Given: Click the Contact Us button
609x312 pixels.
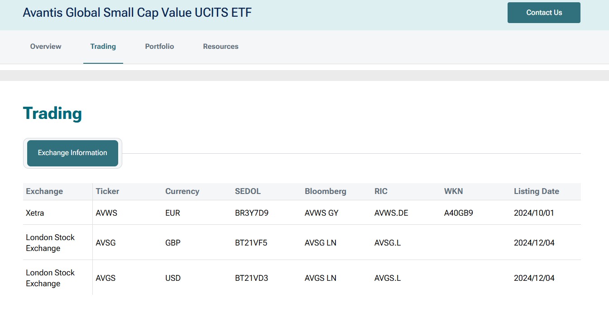Looking at the screenshot, I should (x=543, y=13).
